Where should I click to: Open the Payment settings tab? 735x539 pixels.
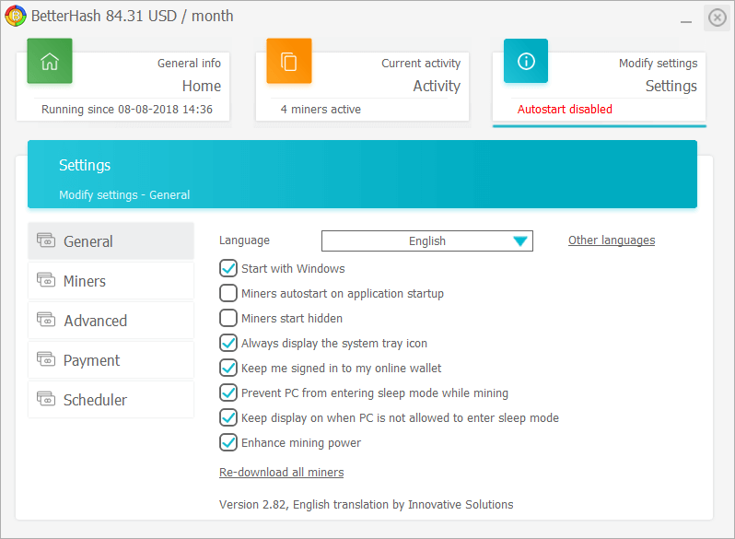(x=111, y=360)
